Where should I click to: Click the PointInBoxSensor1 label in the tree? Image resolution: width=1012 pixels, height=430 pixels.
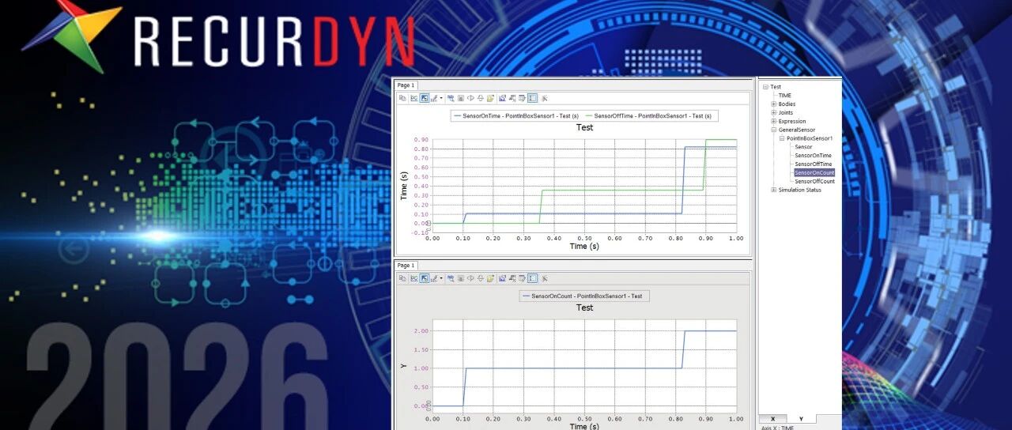810,138
